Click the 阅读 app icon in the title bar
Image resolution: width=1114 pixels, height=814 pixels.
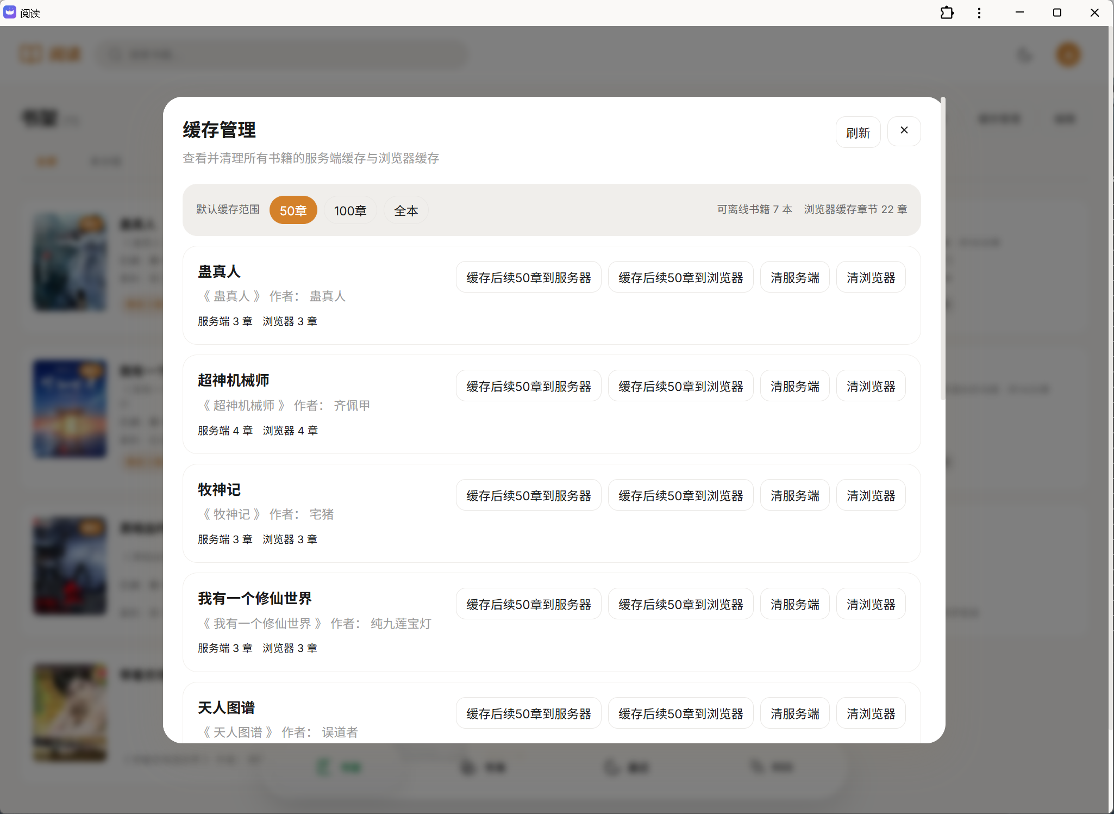[x=9, y=12]
